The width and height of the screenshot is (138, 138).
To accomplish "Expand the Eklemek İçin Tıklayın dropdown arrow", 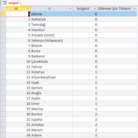I will pyautogui.click(x=135, y=9).
